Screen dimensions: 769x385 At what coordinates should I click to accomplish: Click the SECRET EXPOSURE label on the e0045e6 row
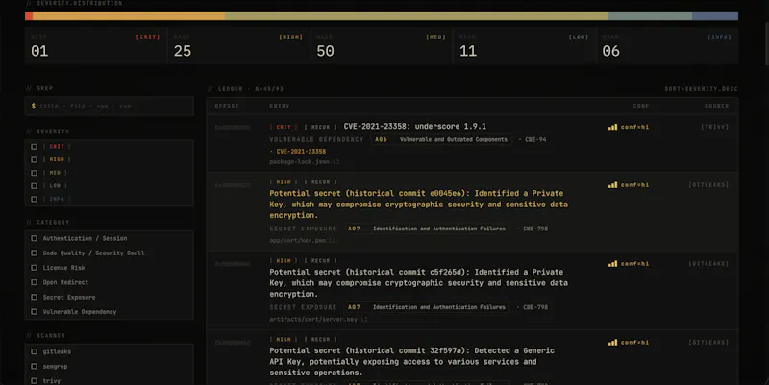[303, 229]
